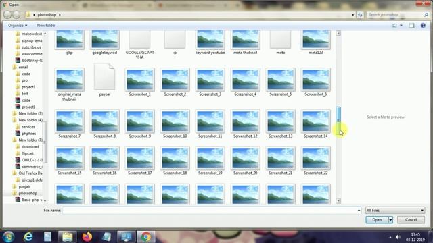Viewport: 433px width, 243px height.
Task: Open the Help icon
Action: tap(423, 26)
